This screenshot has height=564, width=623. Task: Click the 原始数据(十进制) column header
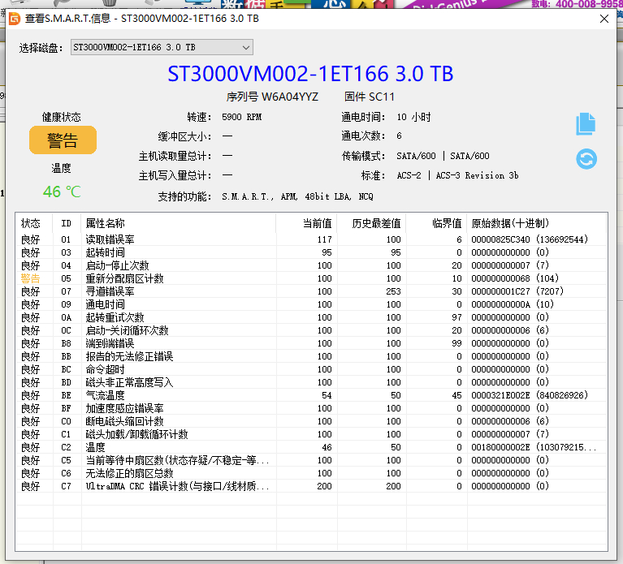tap(537, 223)
